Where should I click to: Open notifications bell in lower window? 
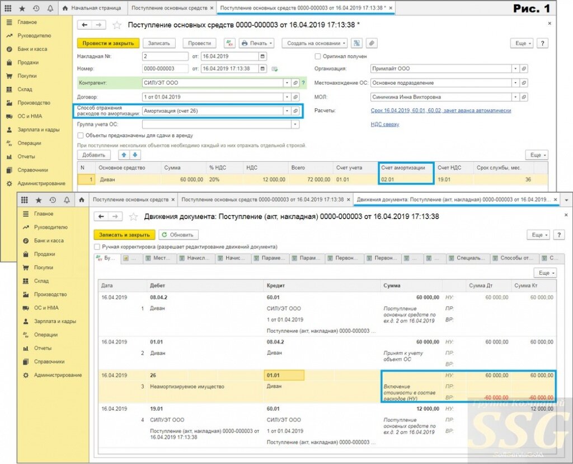click(67, 200)
